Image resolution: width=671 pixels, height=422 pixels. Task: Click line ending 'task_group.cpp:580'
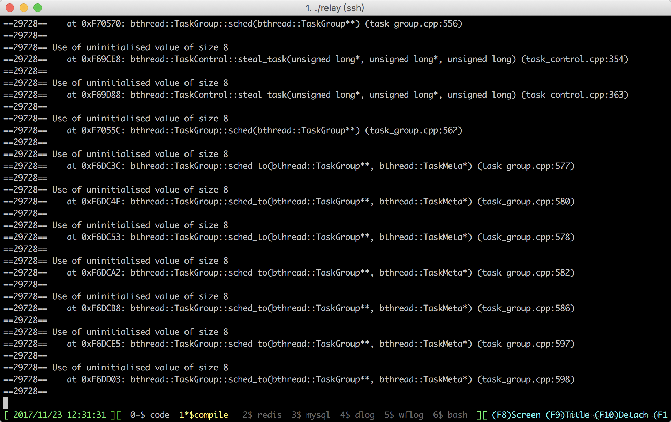(x=289, y=202)
